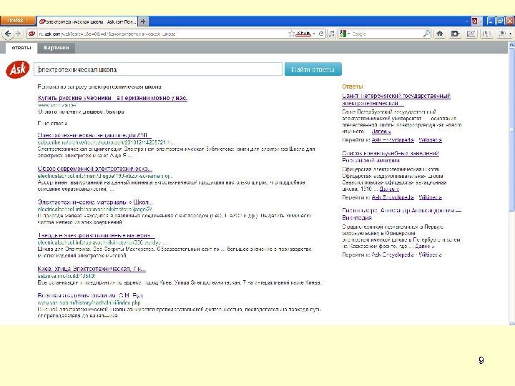Image resolution: width=515 pixels, height=386 pixels.
Task: Click the Ask site identity icon in address bar
Action: click(x=31, y=34)
